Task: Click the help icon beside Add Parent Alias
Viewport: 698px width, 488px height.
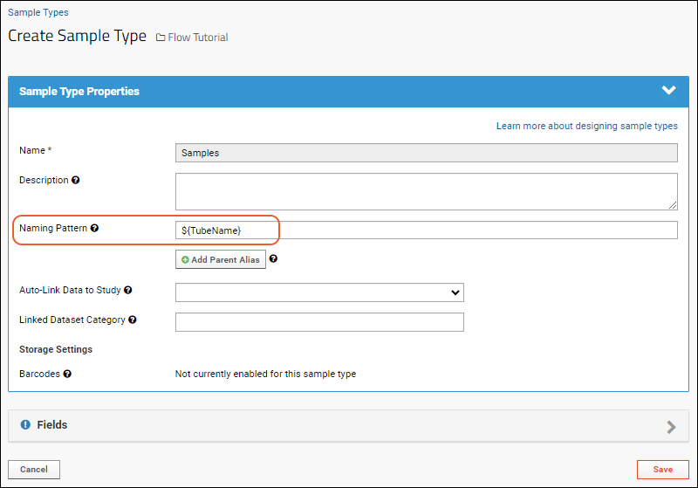Action: click(x=273, y=258)
